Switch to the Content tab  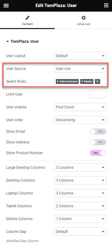(27, 21)
